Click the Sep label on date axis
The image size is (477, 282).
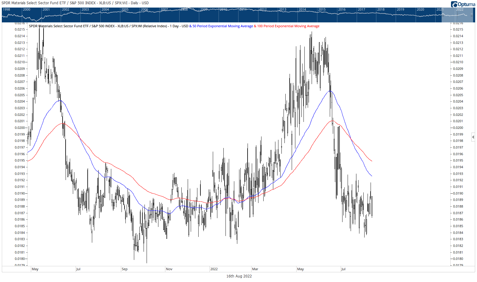point(125,269)
